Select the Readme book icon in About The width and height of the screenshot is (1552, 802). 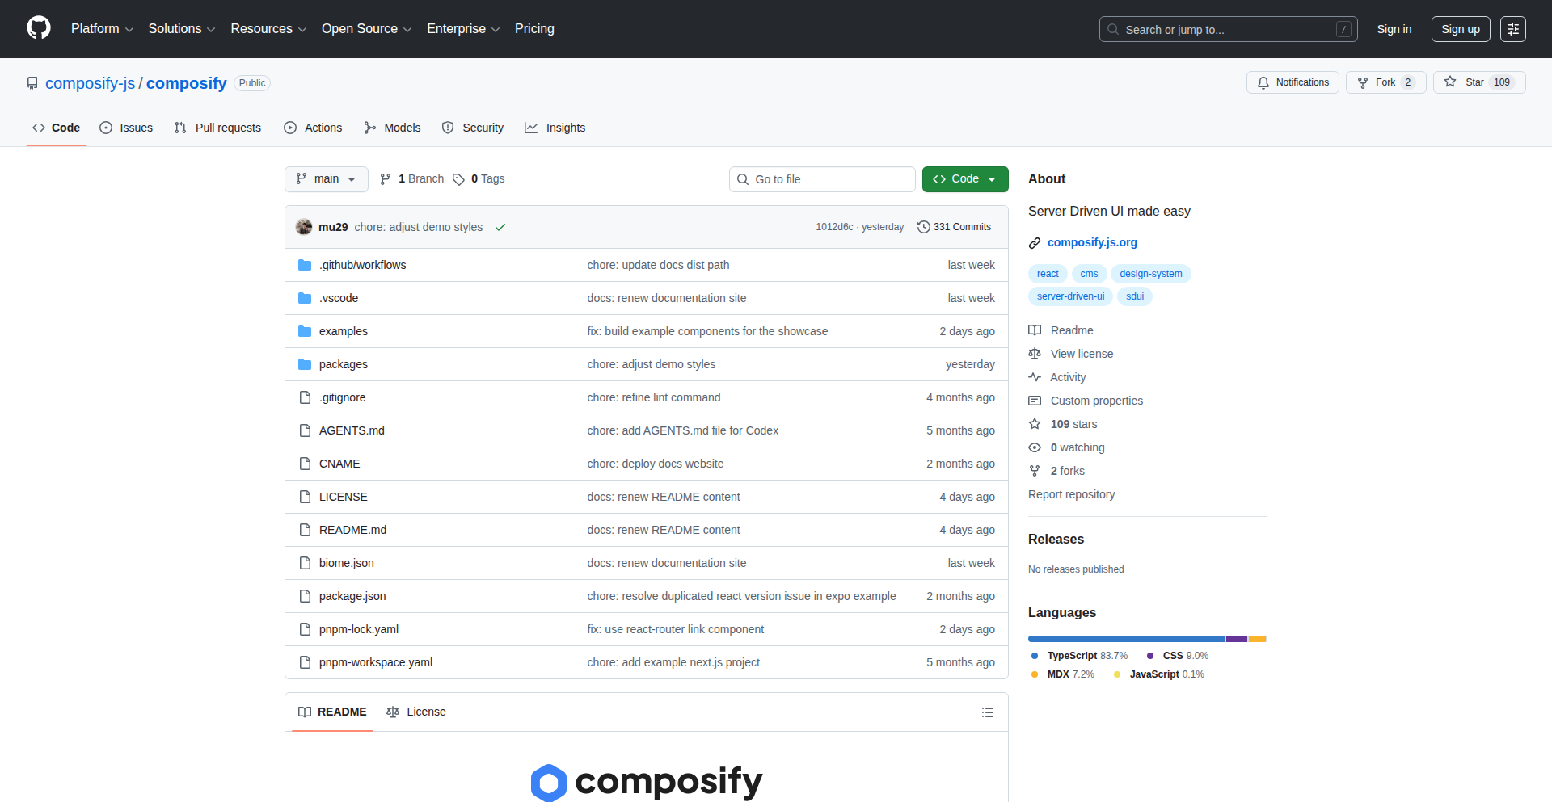(x=1035, y=330)
